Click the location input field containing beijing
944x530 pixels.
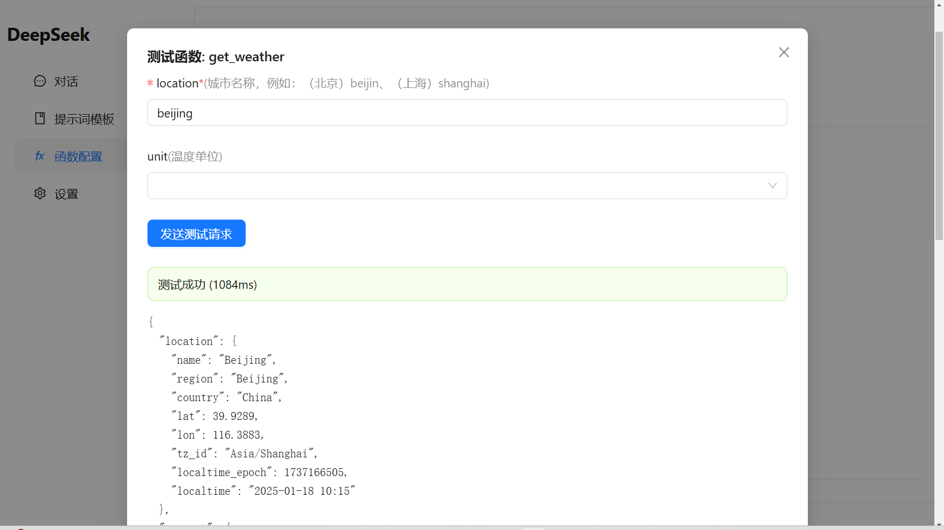(x=467, y=113)
